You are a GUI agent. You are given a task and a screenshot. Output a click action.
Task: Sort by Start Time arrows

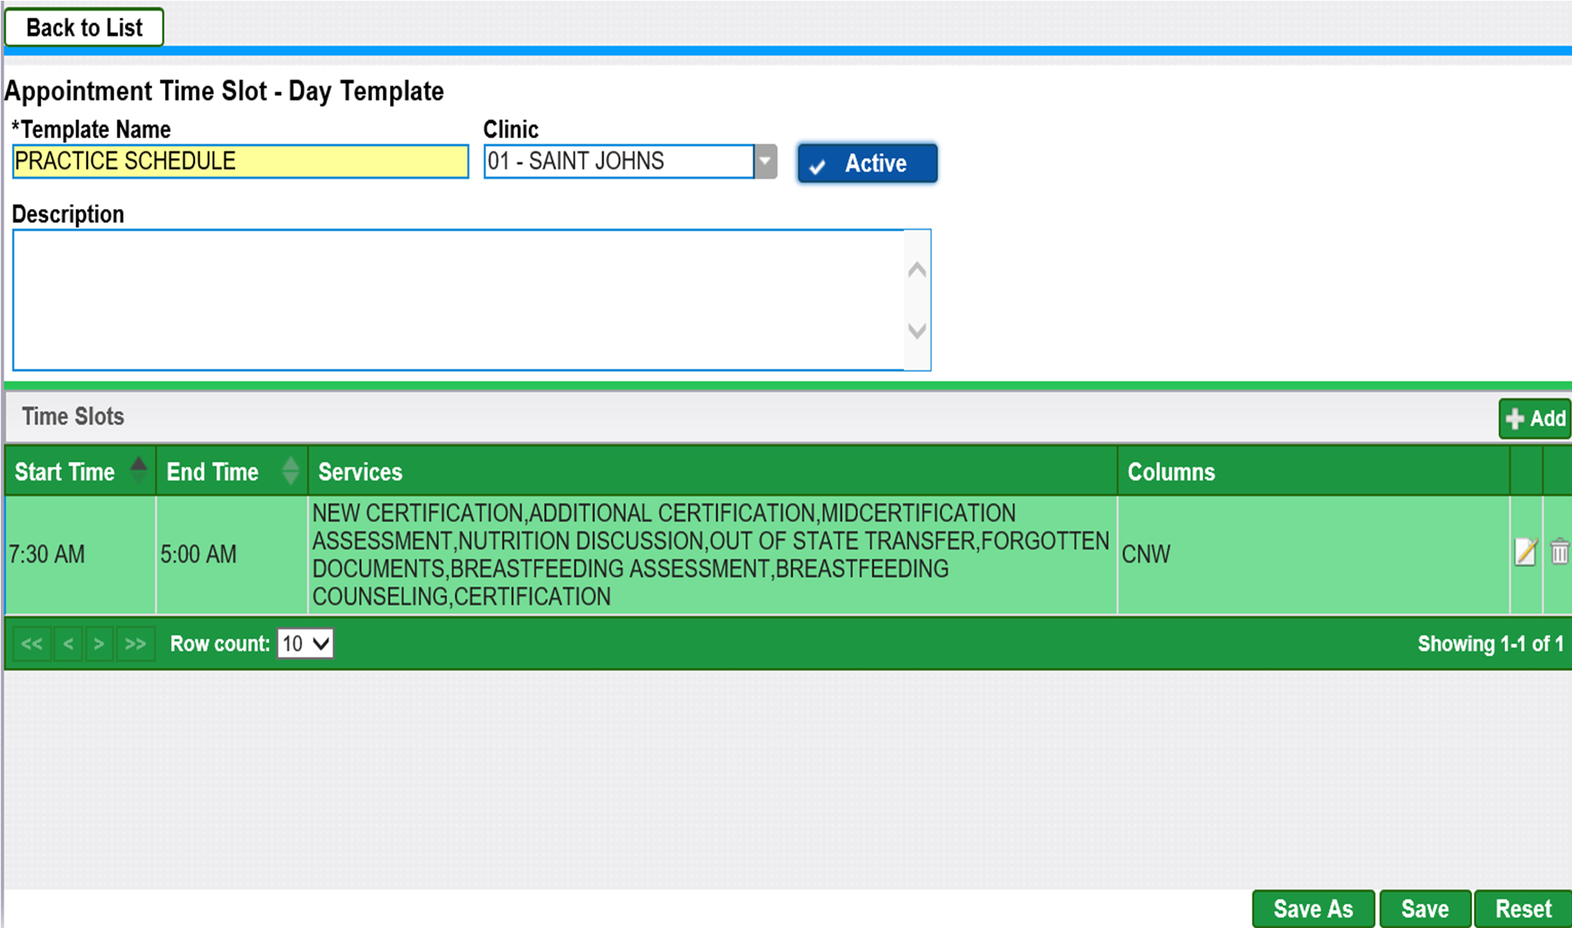[138, 470]
